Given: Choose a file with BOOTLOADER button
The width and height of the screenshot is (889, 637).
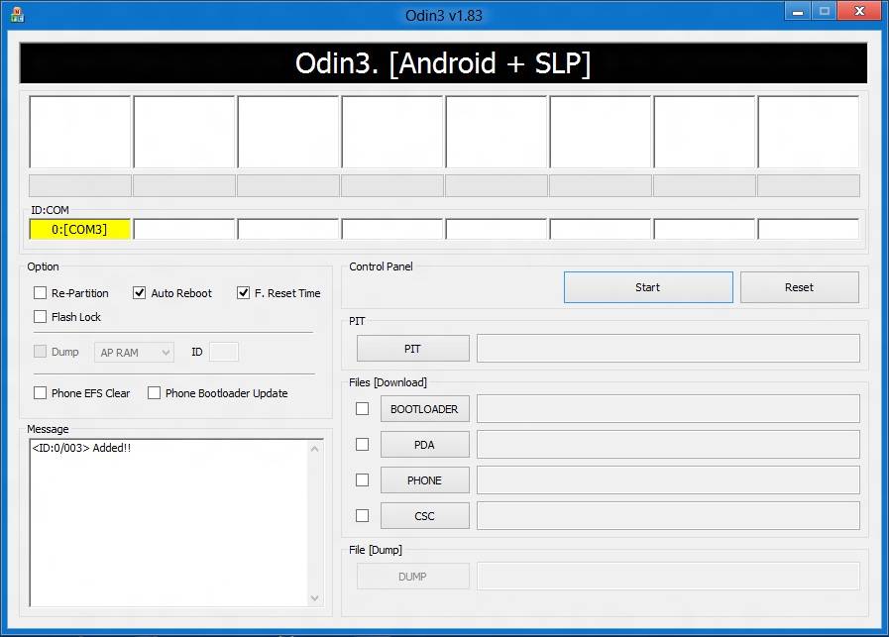Looking at the screenshot, I should click(x=424, y=408).
